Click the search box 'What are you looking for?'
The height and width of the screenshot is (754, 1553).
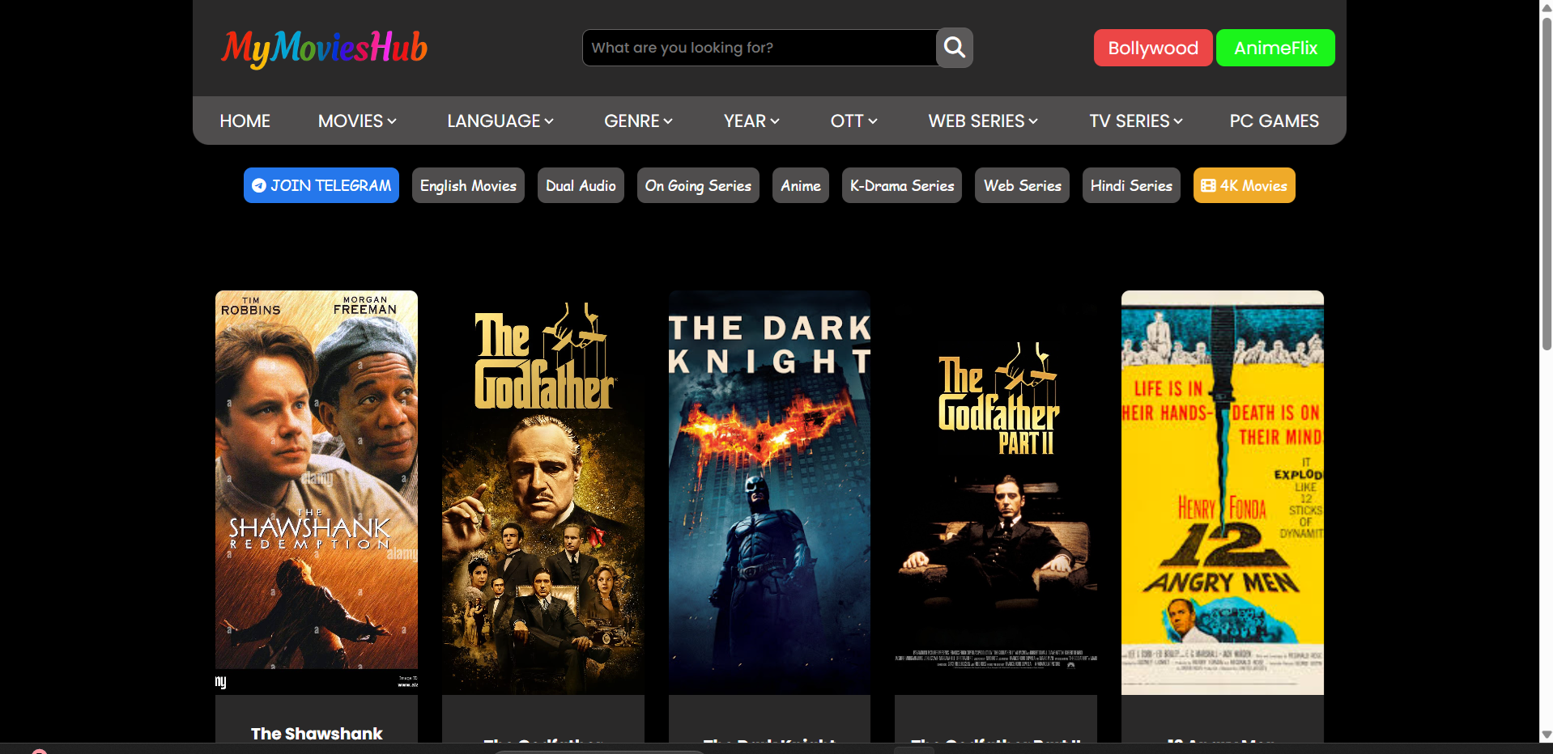(759, 48)
